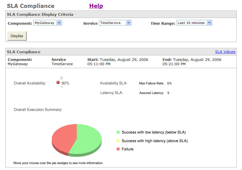242x170 pixels.
Task: Click the green legend square for low latency
Action: coord(118,132)
